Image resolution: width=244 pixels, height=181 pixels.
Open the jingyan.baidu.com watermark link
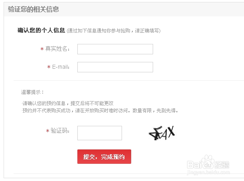pyautogui.click(x=208, y=173)
